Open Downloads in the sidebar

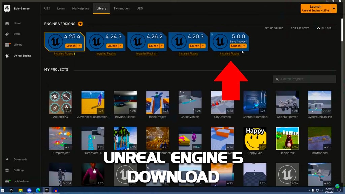pos(21,159)
